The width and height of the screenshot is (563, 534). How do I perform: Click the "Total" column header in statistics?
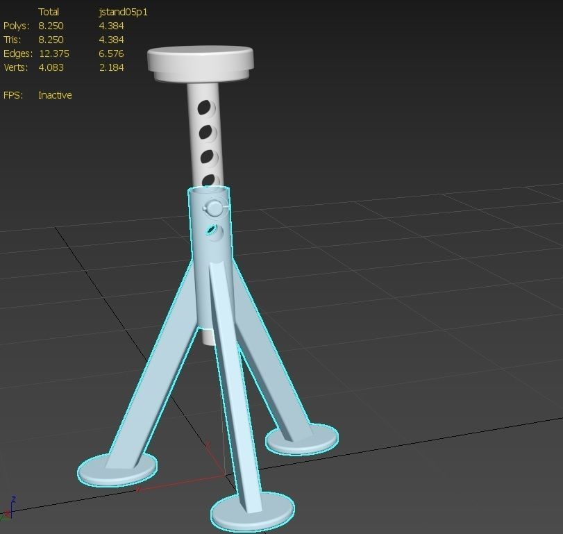[49, 12]
